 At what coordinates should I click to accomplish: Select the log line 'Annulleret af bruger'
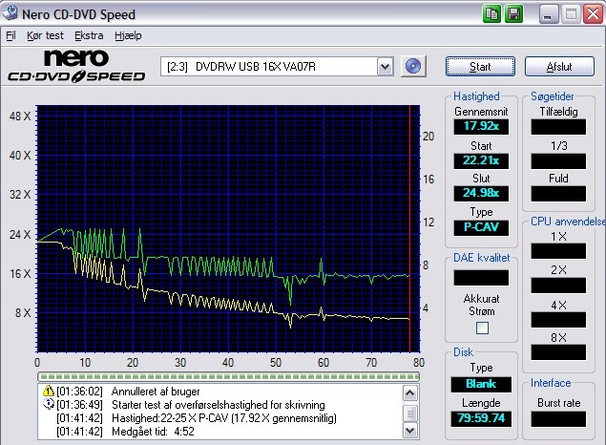(x=156, y=392)
